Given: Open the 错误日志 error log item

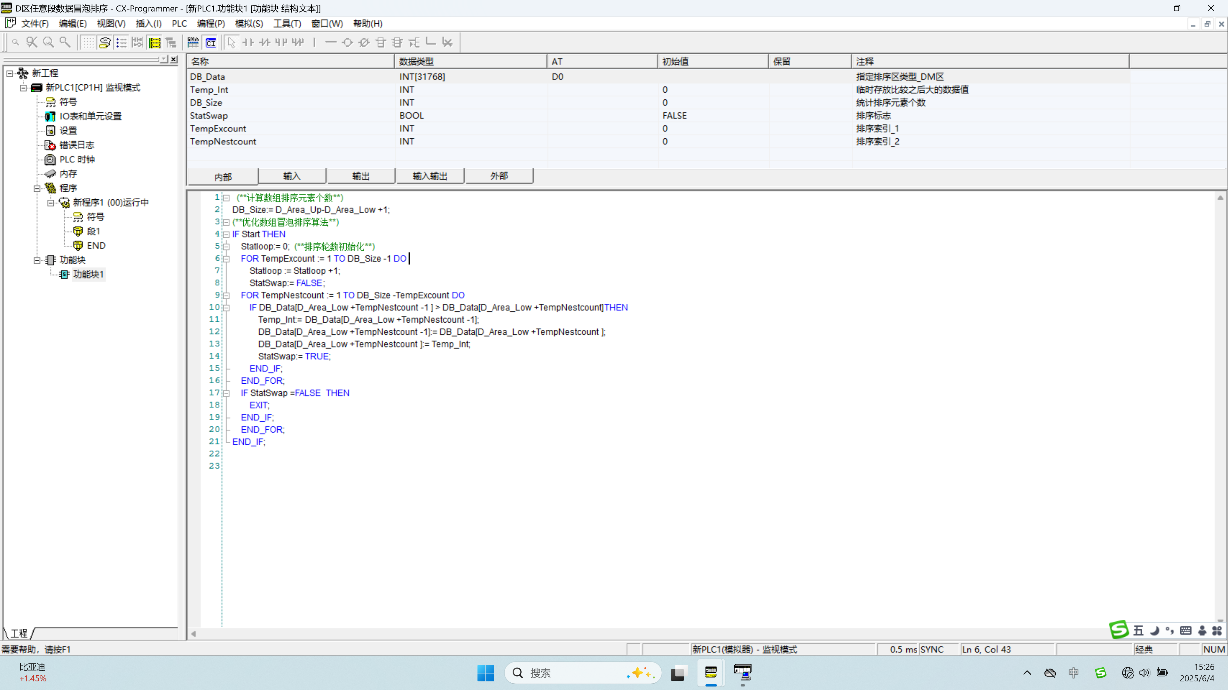Looking at the screenshot, I should pos(76,145).
